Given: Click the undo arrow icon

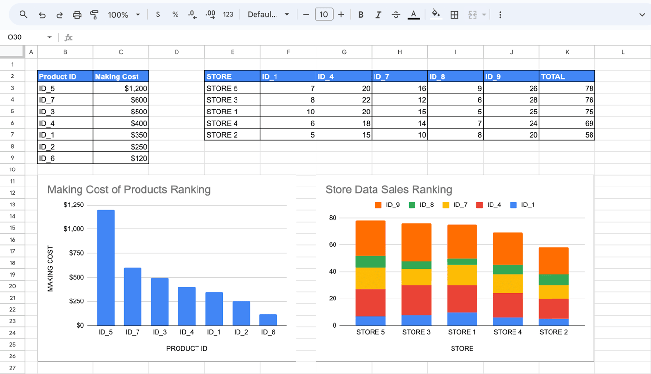Looking at the screenshot, I should [42, 15].
